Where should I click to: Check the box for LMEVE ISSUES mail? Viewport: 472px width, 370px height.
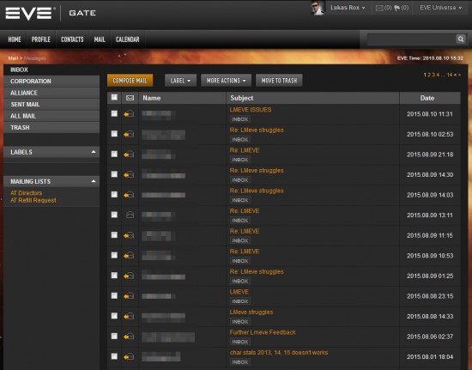(x=114, y=113)
